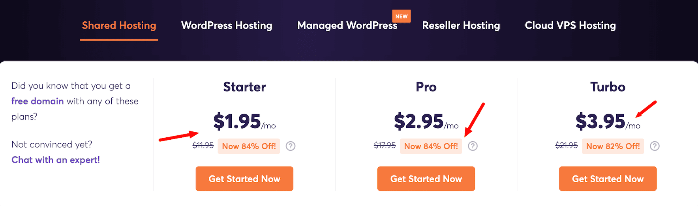Screen dimensions: 698x206
Task: Click Chat with an expert link
Action: pos(56,160)
